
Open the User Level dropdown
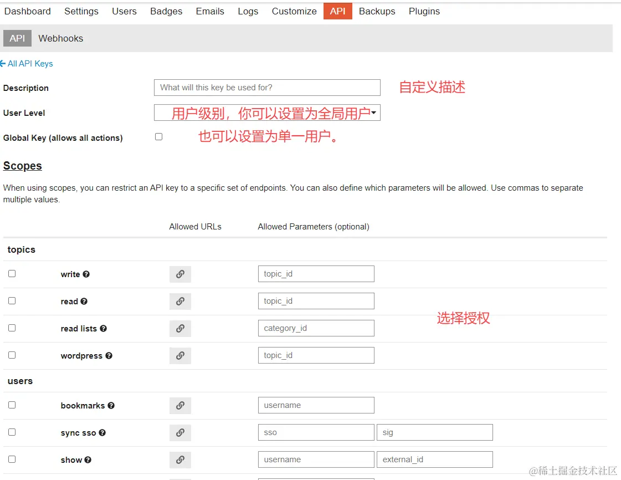click(267, 113)
